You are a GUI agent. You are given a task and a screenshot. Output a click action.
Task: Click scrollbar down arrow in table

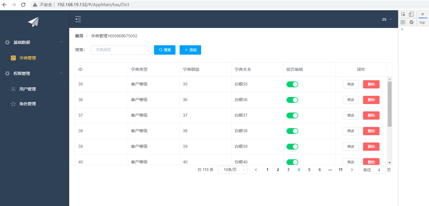pos(390,163)
